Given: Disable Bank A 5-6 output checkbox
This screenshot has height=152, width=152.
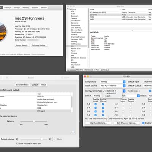Looking at the screenshot, I should 103,111.
